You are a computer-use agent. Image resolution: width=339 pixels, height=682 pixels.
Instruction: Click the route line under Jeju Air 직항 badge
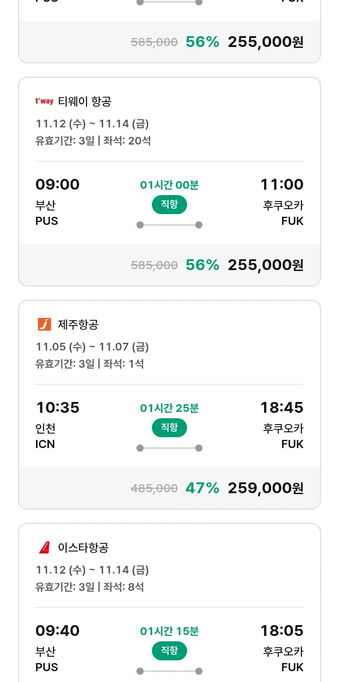click(169, 448)
